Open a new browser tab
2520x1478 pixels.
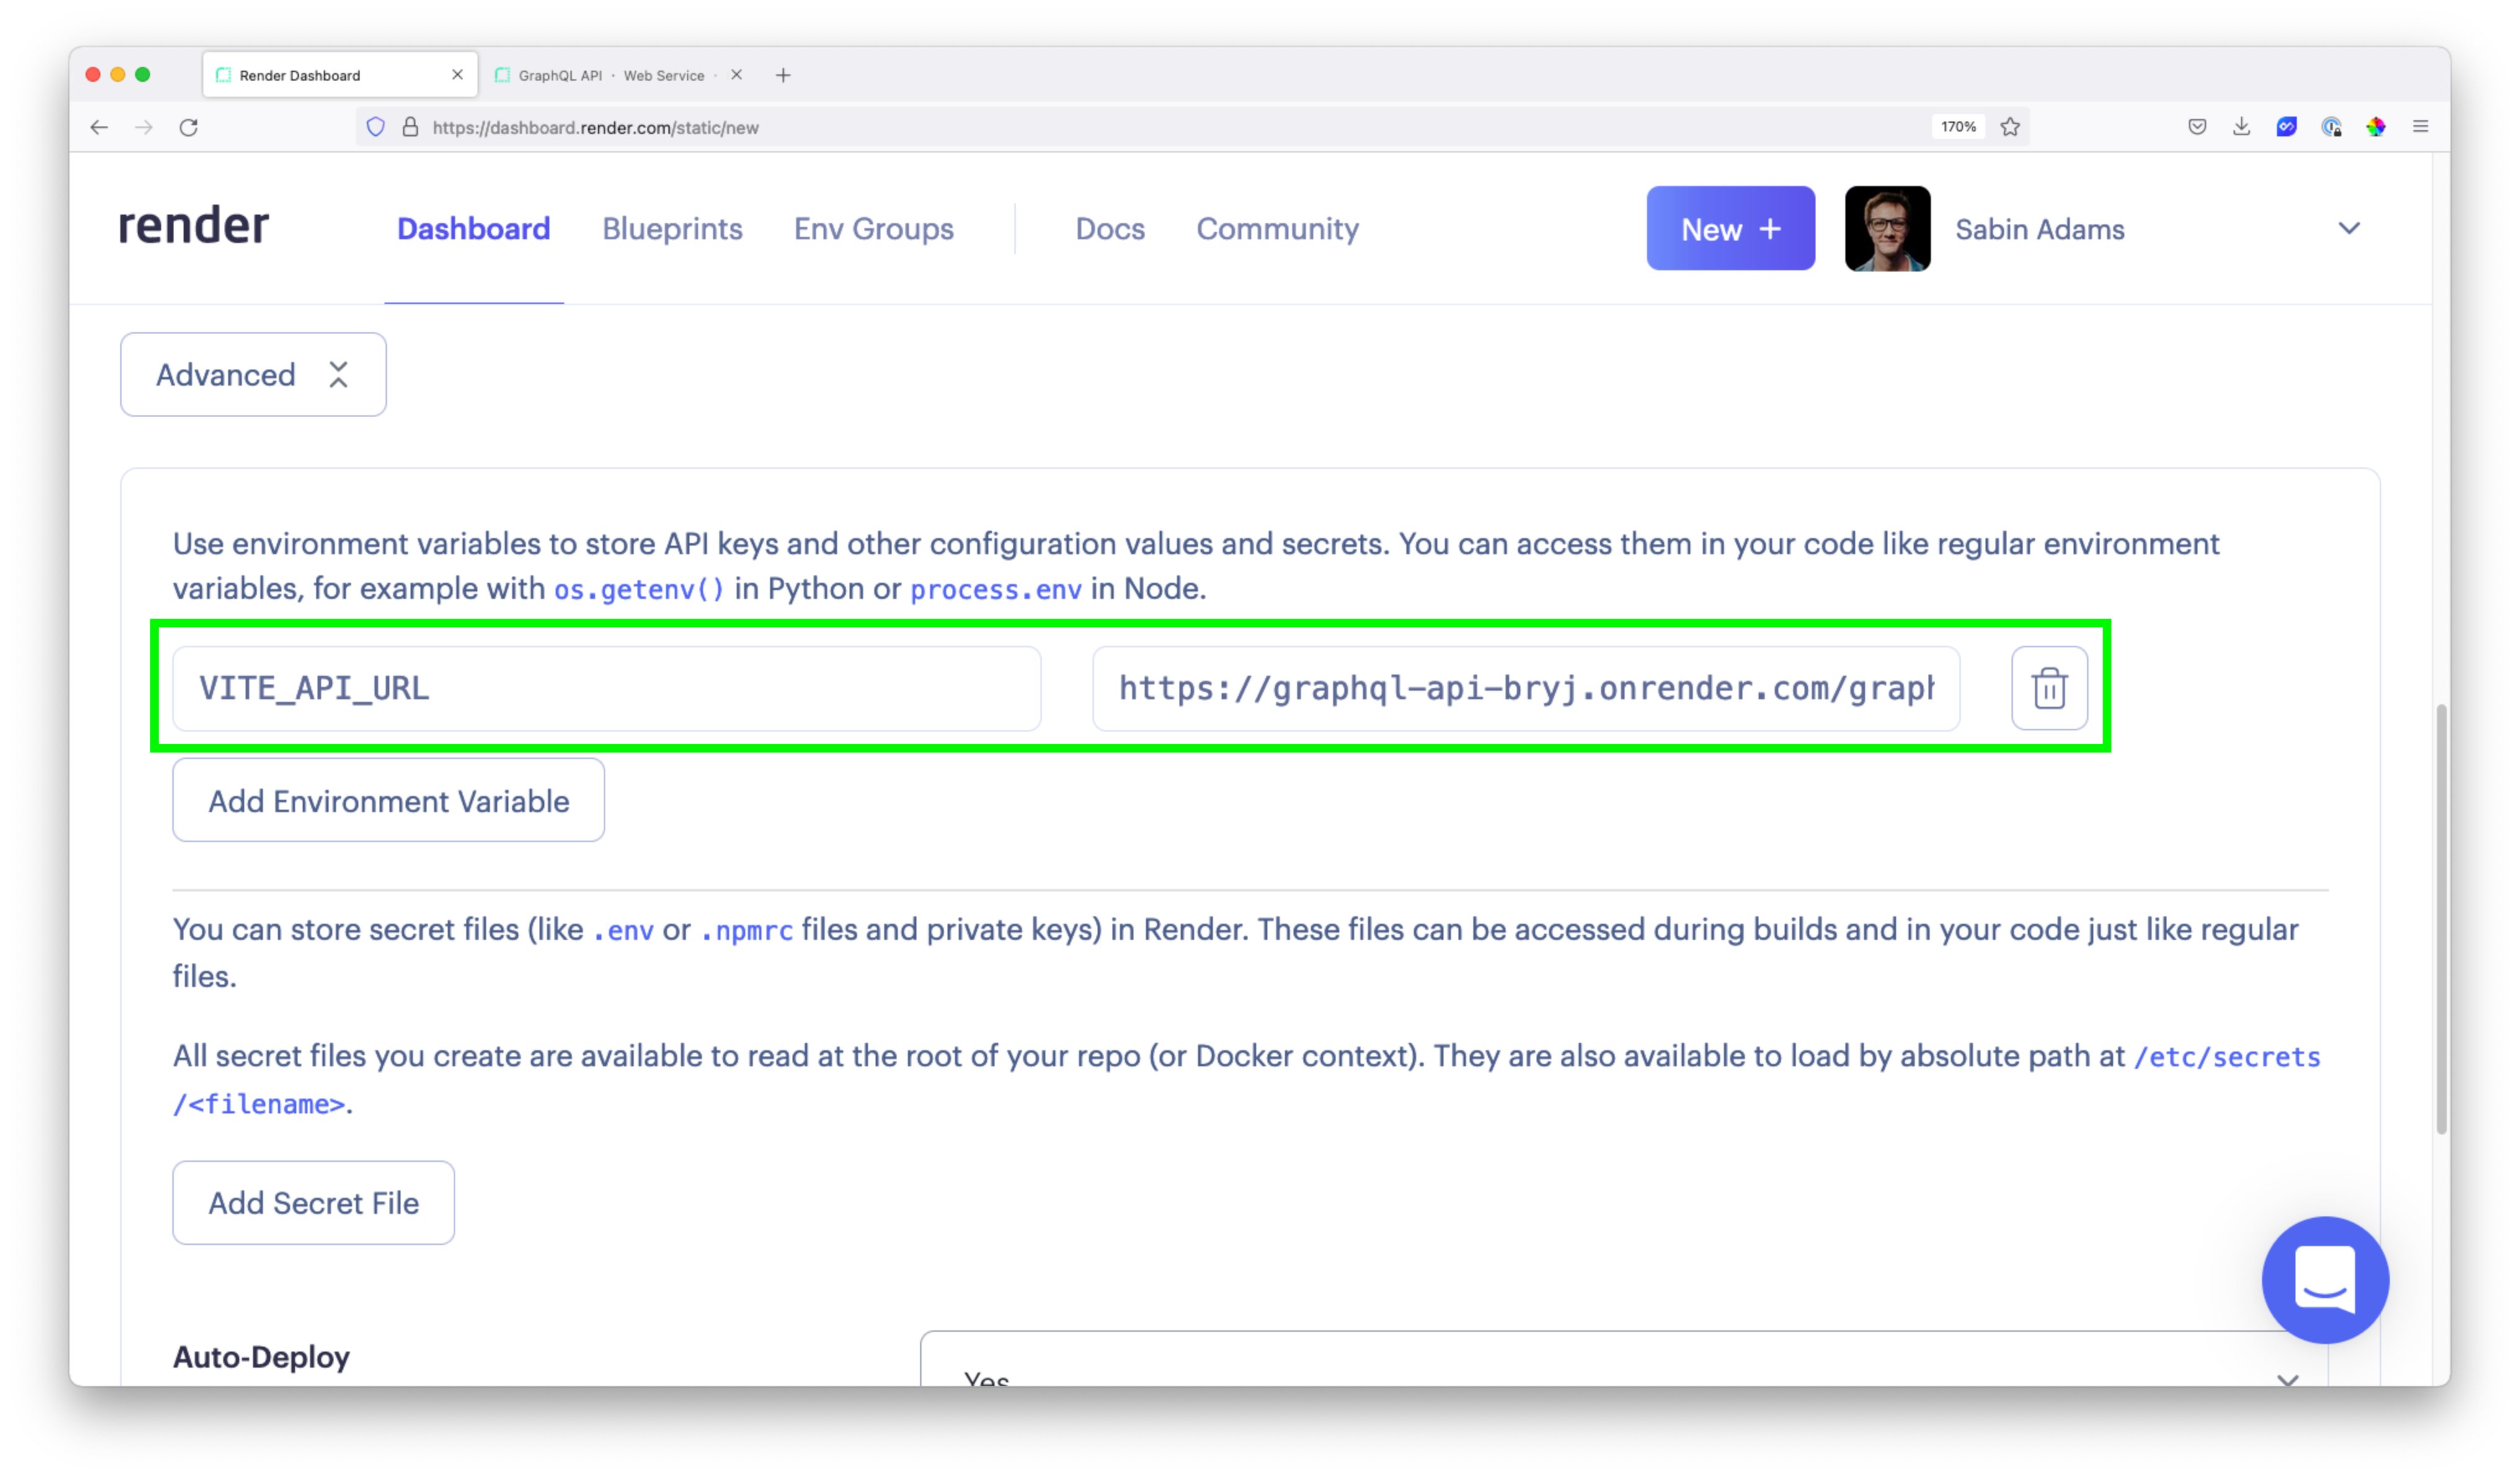(x=783, y=75)
